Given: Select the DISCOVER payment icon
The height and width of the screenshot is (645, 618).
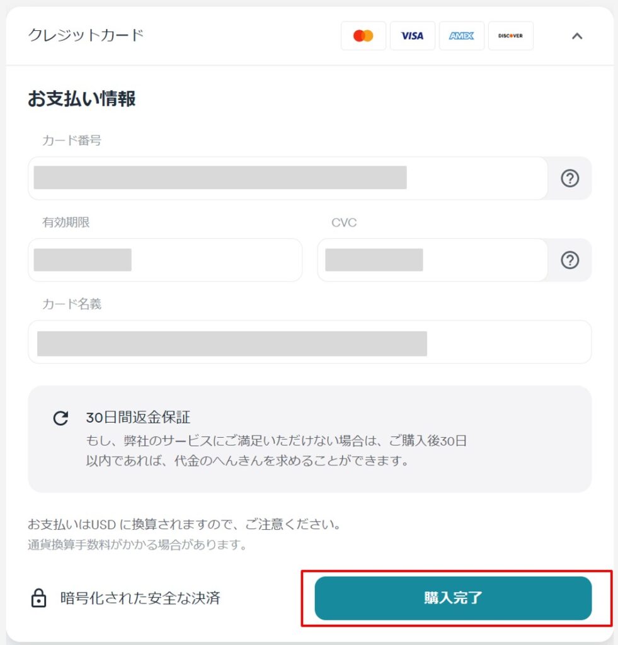Looking at the screenshot, I should 510,36.
